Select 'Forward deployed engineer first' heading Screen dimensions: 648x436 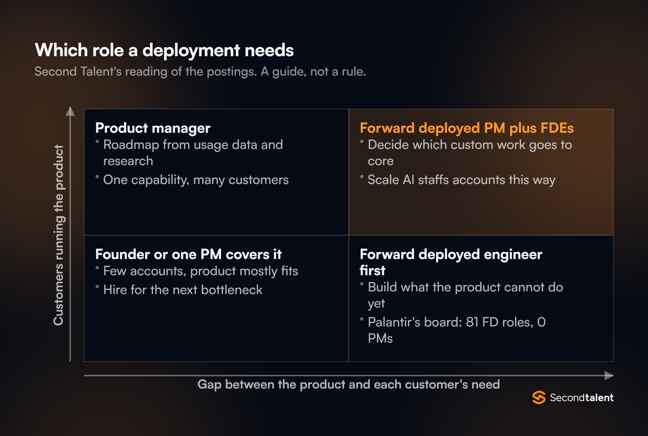451,262
